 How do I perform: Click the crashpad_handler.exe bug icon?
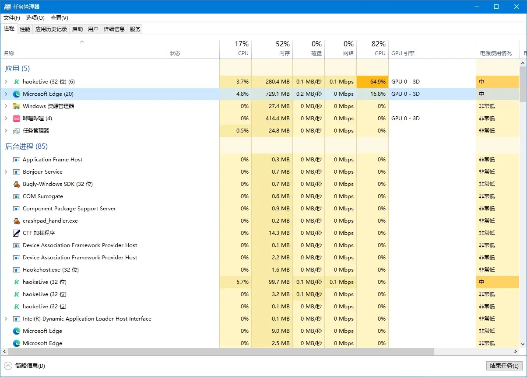(x=17, y=221)
